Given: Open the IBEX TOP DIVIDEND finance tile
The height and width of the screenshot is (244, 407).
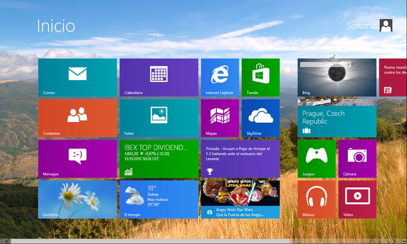Looking at the screenshot, I should [159, 159].
